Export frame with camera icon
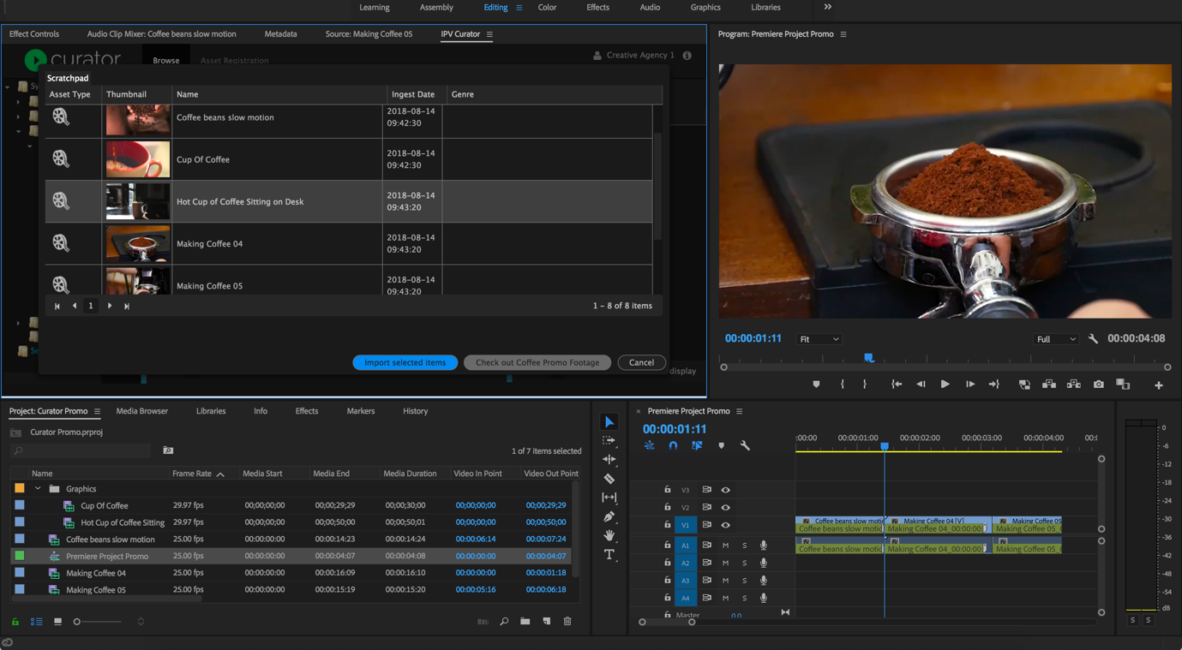The image size is (1182, 650). pos(1099,385)
